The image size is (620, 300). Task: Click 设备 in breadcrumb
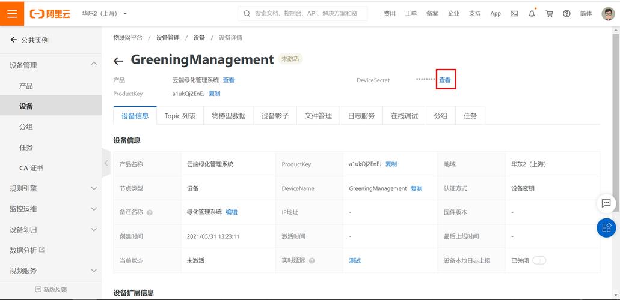(199, 37)
